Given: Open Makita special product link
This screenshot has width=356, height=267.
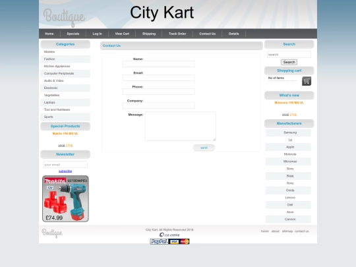Looking at the screenshot, I should point(65,133).
